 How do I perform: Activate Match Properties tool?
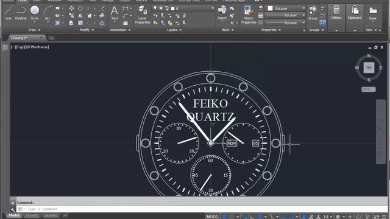(249, 15)
